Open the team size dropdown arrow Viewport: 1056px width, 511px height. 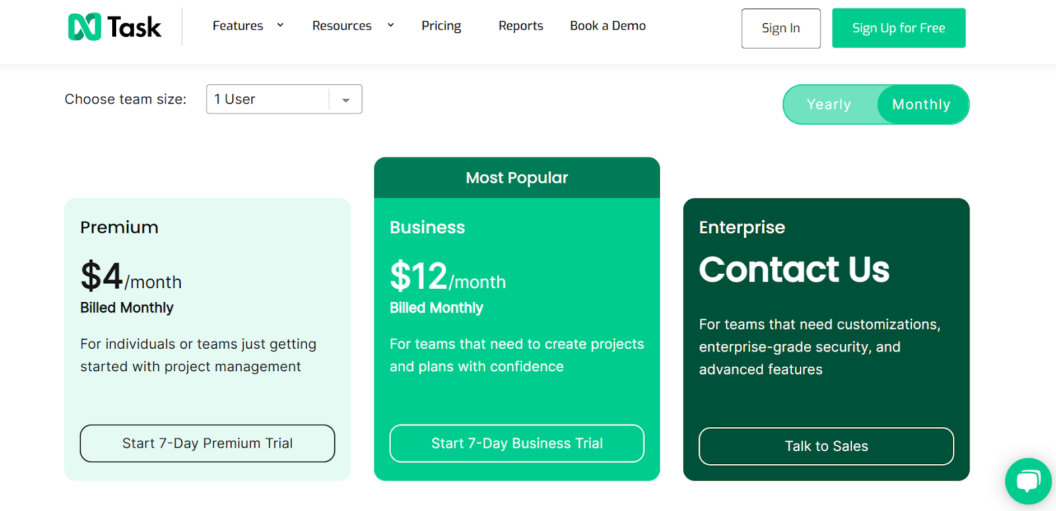pyautogui.click(x=346, y=100)
